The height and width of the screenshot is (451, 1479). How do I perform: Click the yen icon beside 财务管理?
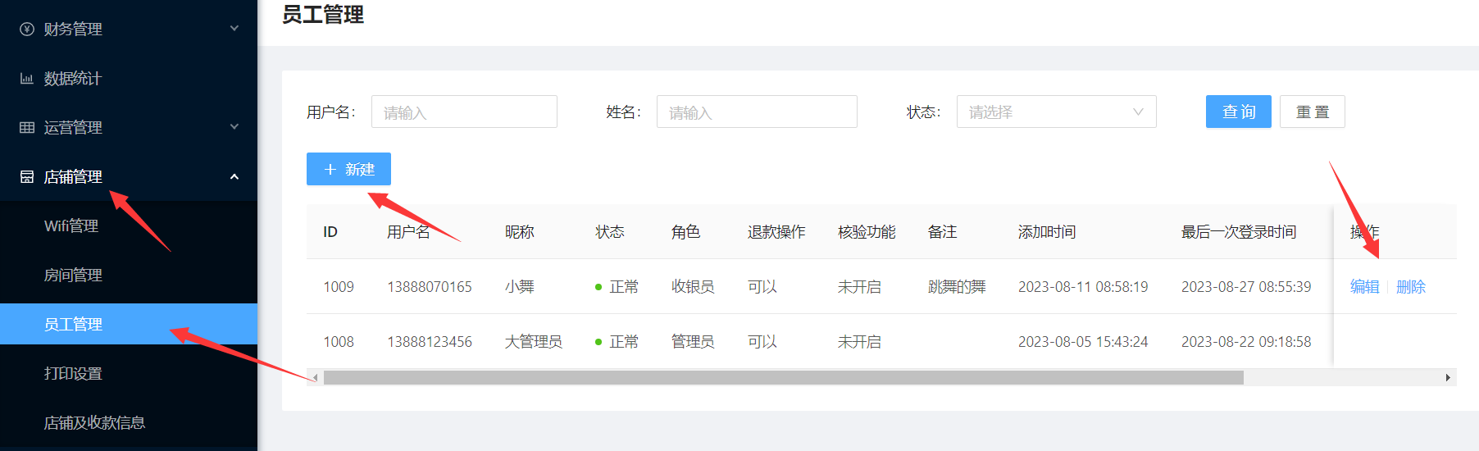click(x=27, y=30)
